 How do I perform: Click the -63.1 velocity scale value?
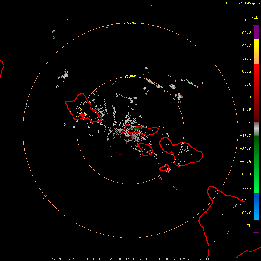coord(246,174)
